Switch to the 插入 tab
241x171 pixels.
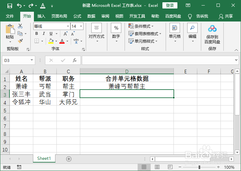pyautogui.click(x=41, y=16)
